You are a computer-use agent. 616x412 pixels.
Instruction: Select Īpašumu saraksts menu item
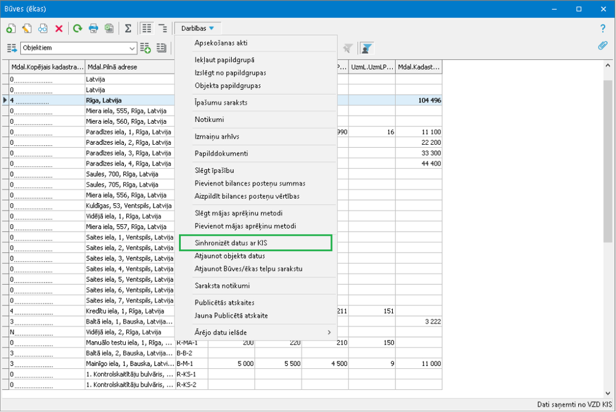(256, 102)
